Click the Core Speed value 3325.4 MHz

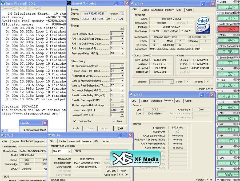[160, 60]
